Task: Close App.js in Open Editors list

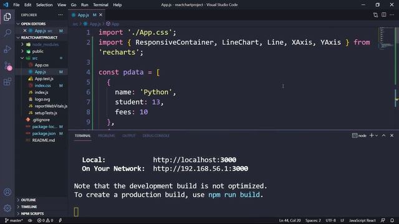Action: (25, 30)
